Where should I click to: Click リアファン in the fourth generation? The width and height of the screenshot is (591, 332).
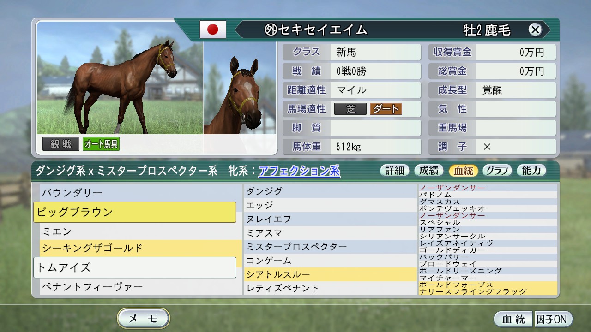point(488,229)
